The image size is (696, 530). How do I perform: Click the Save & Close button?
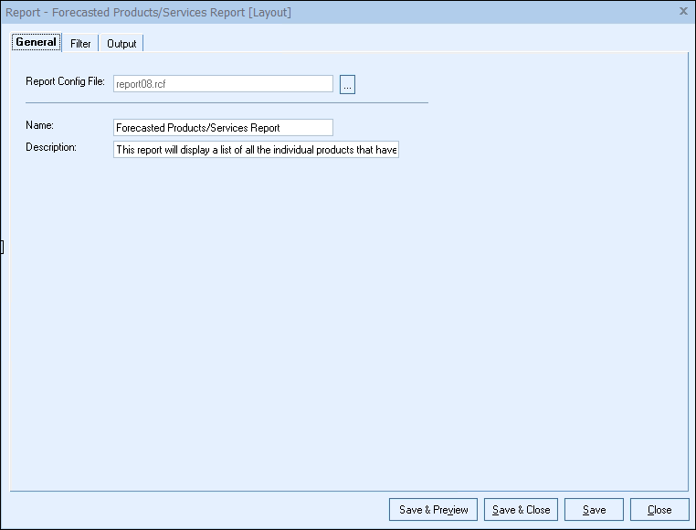pos(521,510)
